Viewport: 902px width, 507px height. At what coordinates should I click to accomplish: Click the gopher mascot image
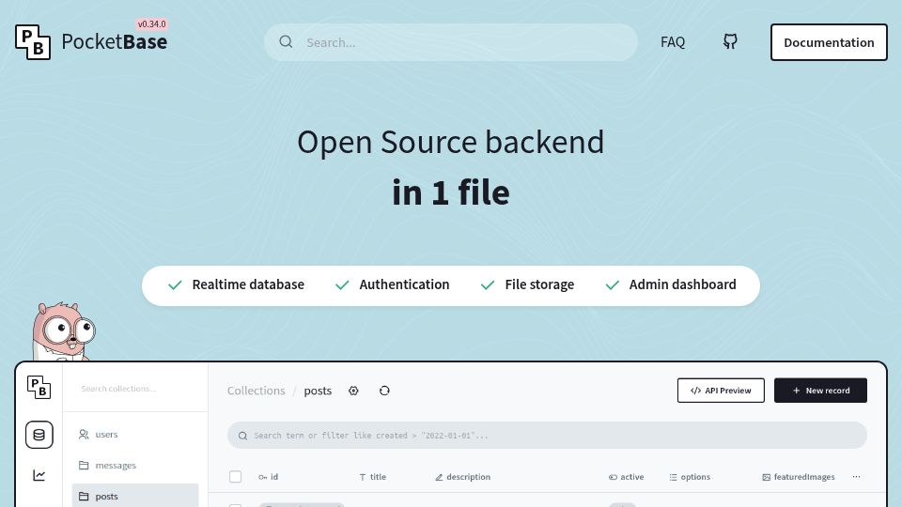click(63, 331)
